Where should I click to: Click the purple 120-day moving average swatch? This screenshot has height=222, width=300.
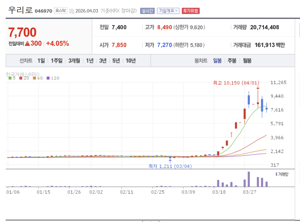click(x=48, y=78)
